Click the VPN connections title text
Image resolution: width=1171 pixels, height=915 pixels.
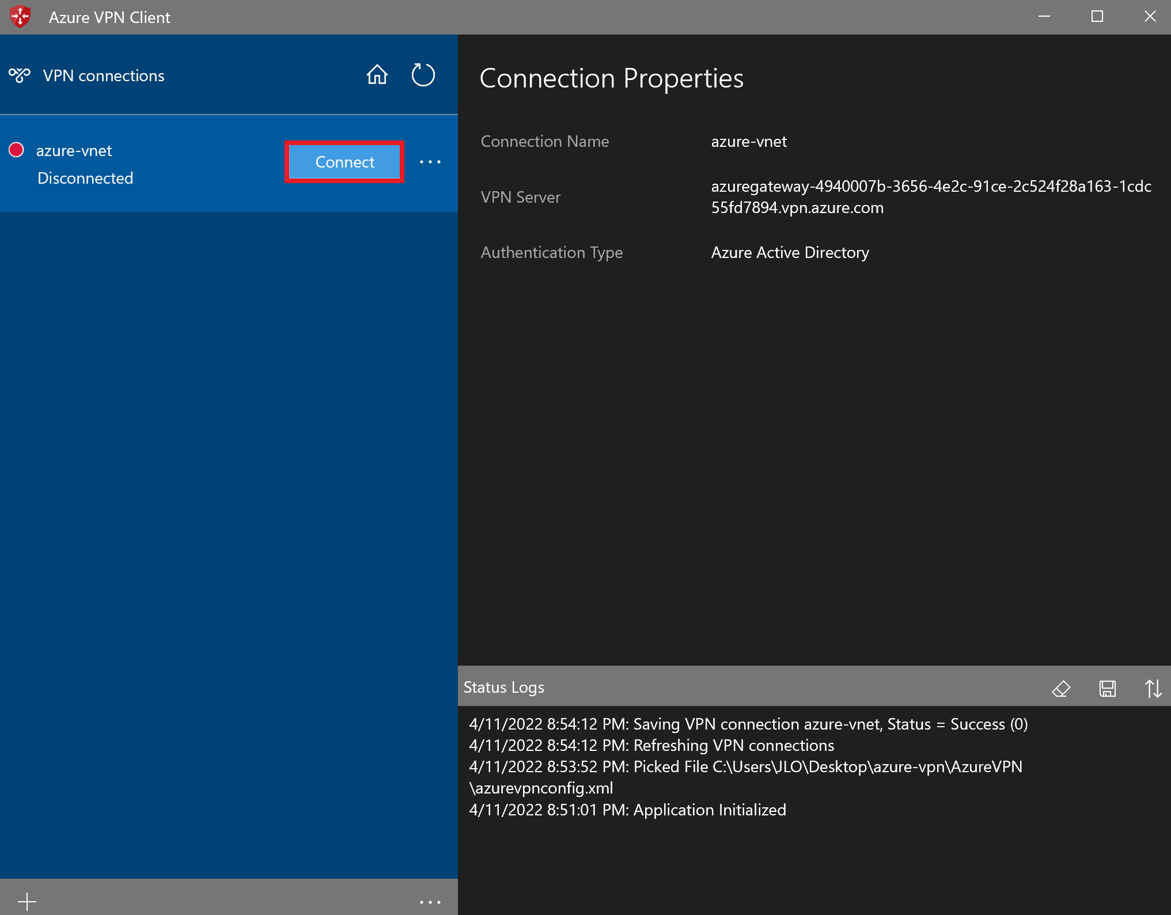coord(104,75)
